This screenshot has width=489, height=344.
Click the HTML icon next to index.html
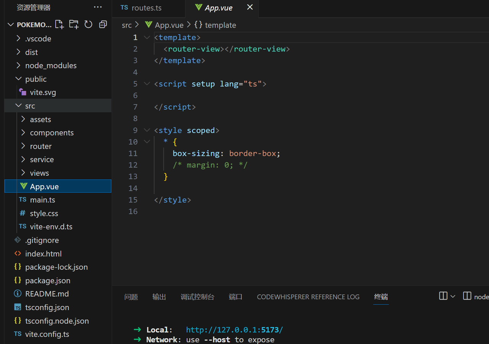click(18, 254)
